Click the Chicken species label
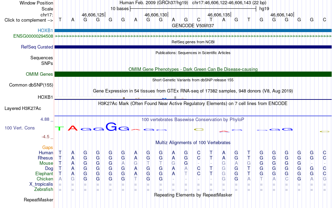Screen dimensions: 332x208 tap(45, 179)
